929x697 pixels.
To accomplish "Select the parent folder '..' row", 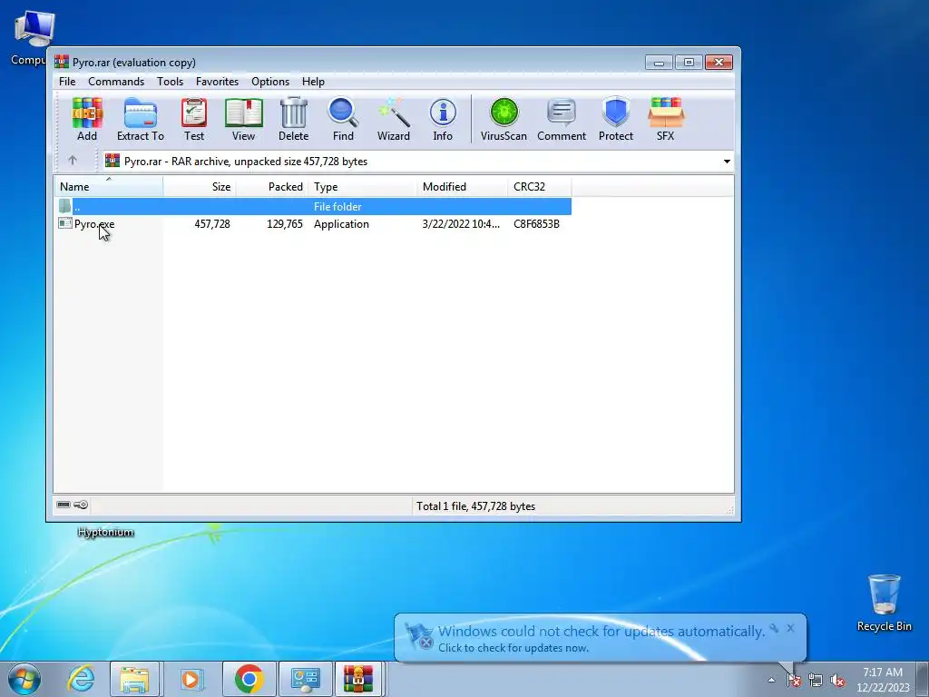I will coord(313,206).
